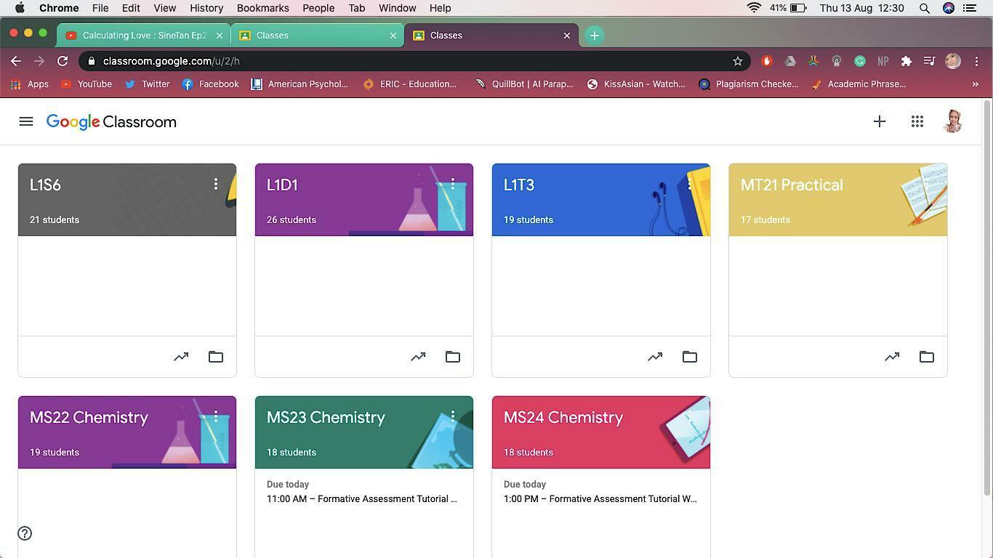Open the History menu
Viewport: 993px width, 558px height.
206,8
